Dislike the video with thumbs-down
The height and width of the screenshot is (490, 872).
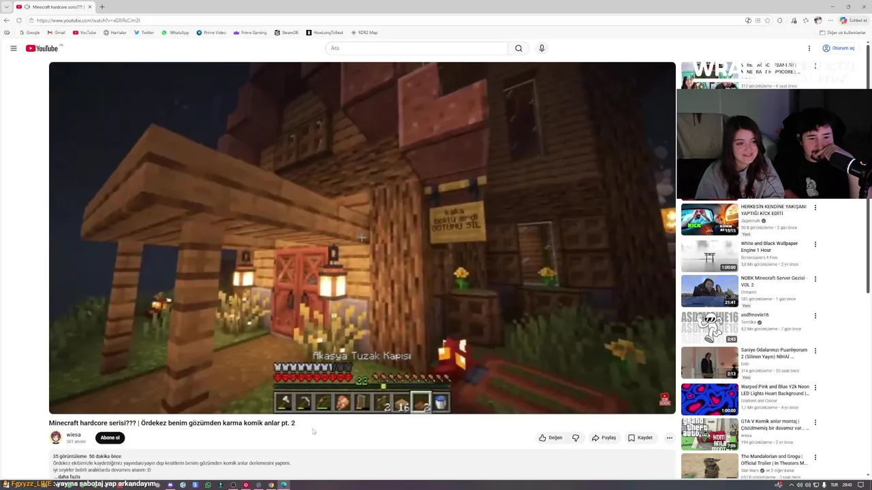pos(576,438)
